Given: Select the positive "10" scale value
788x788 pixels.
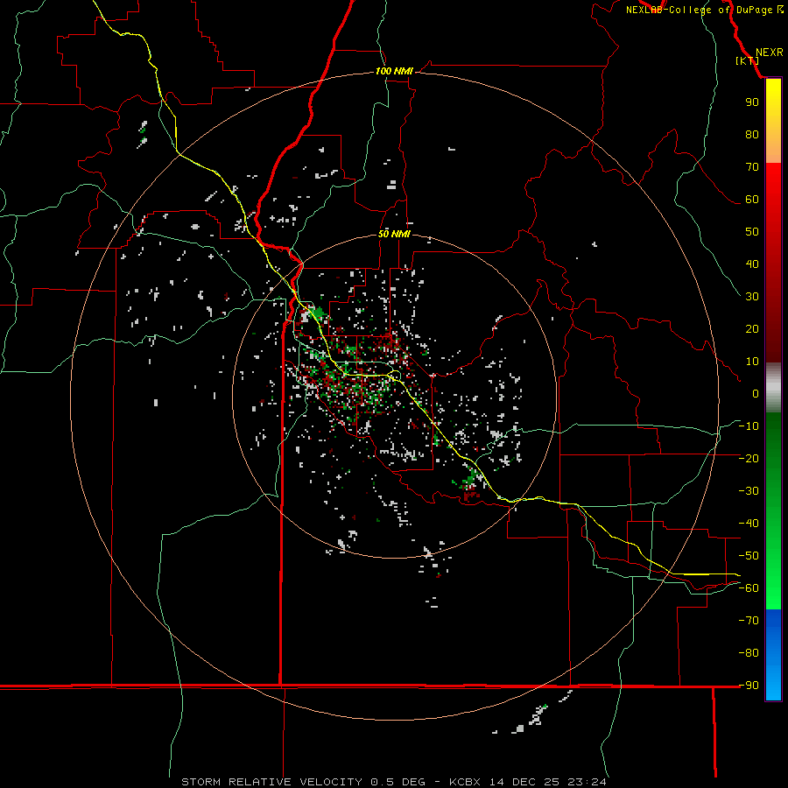Looking at the screenshot, I should click(x=752, y=362).
